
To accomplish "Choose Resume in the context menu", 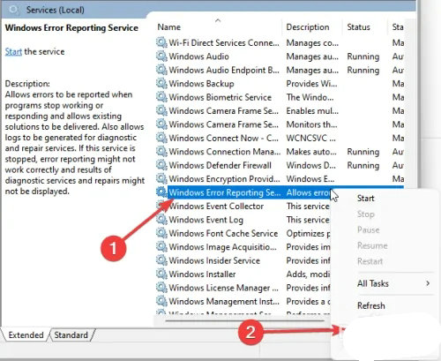I will [x=372, y=245].
